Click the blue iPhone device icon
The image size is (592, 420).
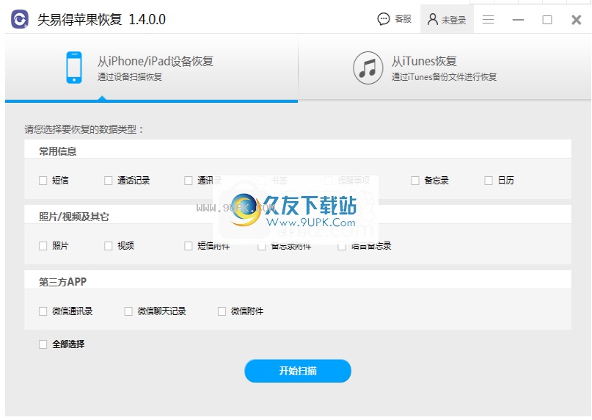coord(74,68)
